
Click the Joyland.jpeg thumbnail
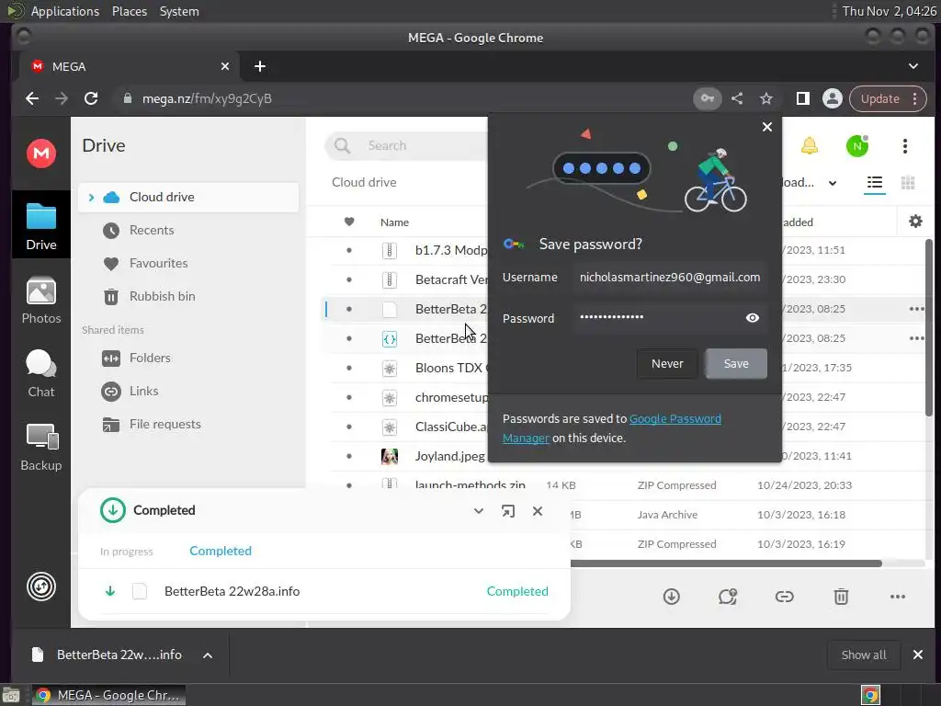point(390,456)
